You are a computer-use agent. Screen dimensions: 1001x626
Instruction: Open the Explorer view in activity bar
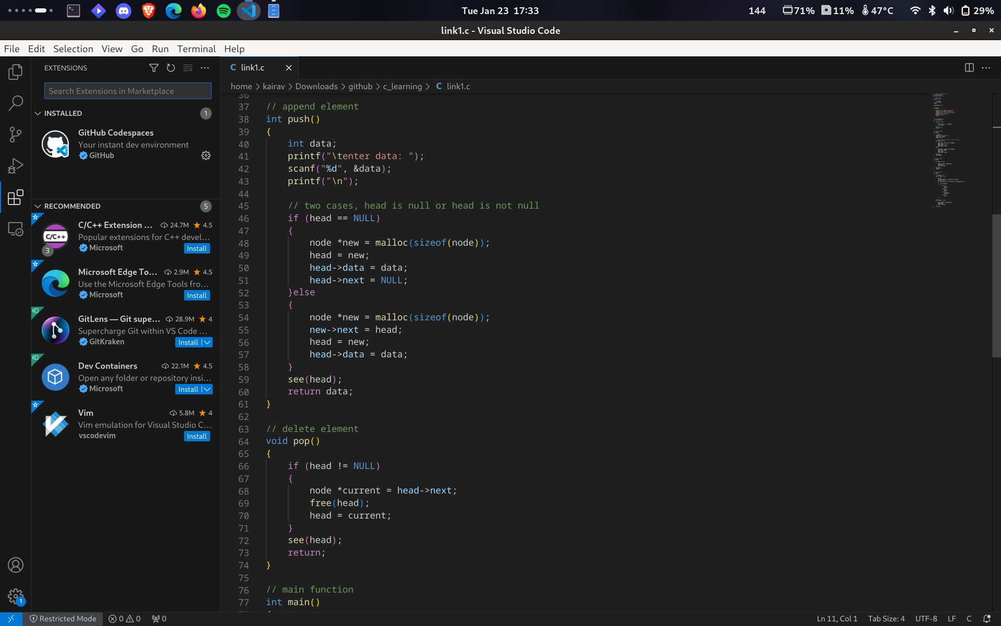pos(16,72)
